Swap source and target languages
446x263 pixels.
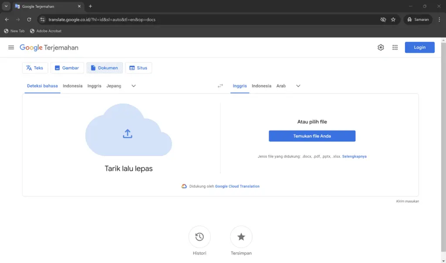220,86
